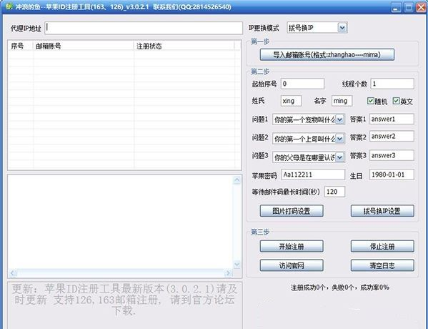This screenshot has width=428, height=329.
Task: Click 访问官网 button
Action: 292,265
